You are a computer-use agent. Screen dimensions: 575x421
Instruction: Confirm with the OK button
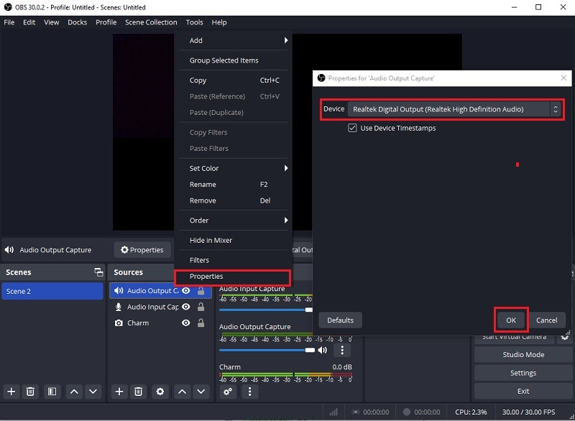(510, 320)
